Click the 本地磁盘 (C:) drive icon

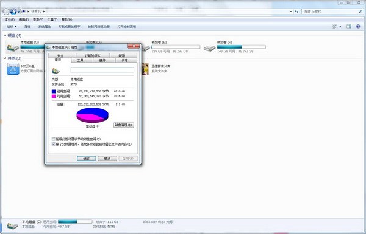(x=13, y=47)
